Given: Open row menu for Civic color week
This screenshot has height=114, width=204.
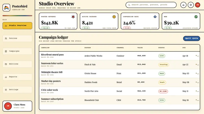Looking at the screenshot, I should [197, 91].
